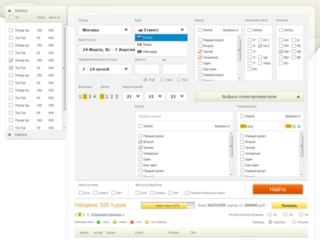The width and height of the screenshot is (320, 240).
Task: Select 3 under Взрослых
Action: [x=89, y=96]
